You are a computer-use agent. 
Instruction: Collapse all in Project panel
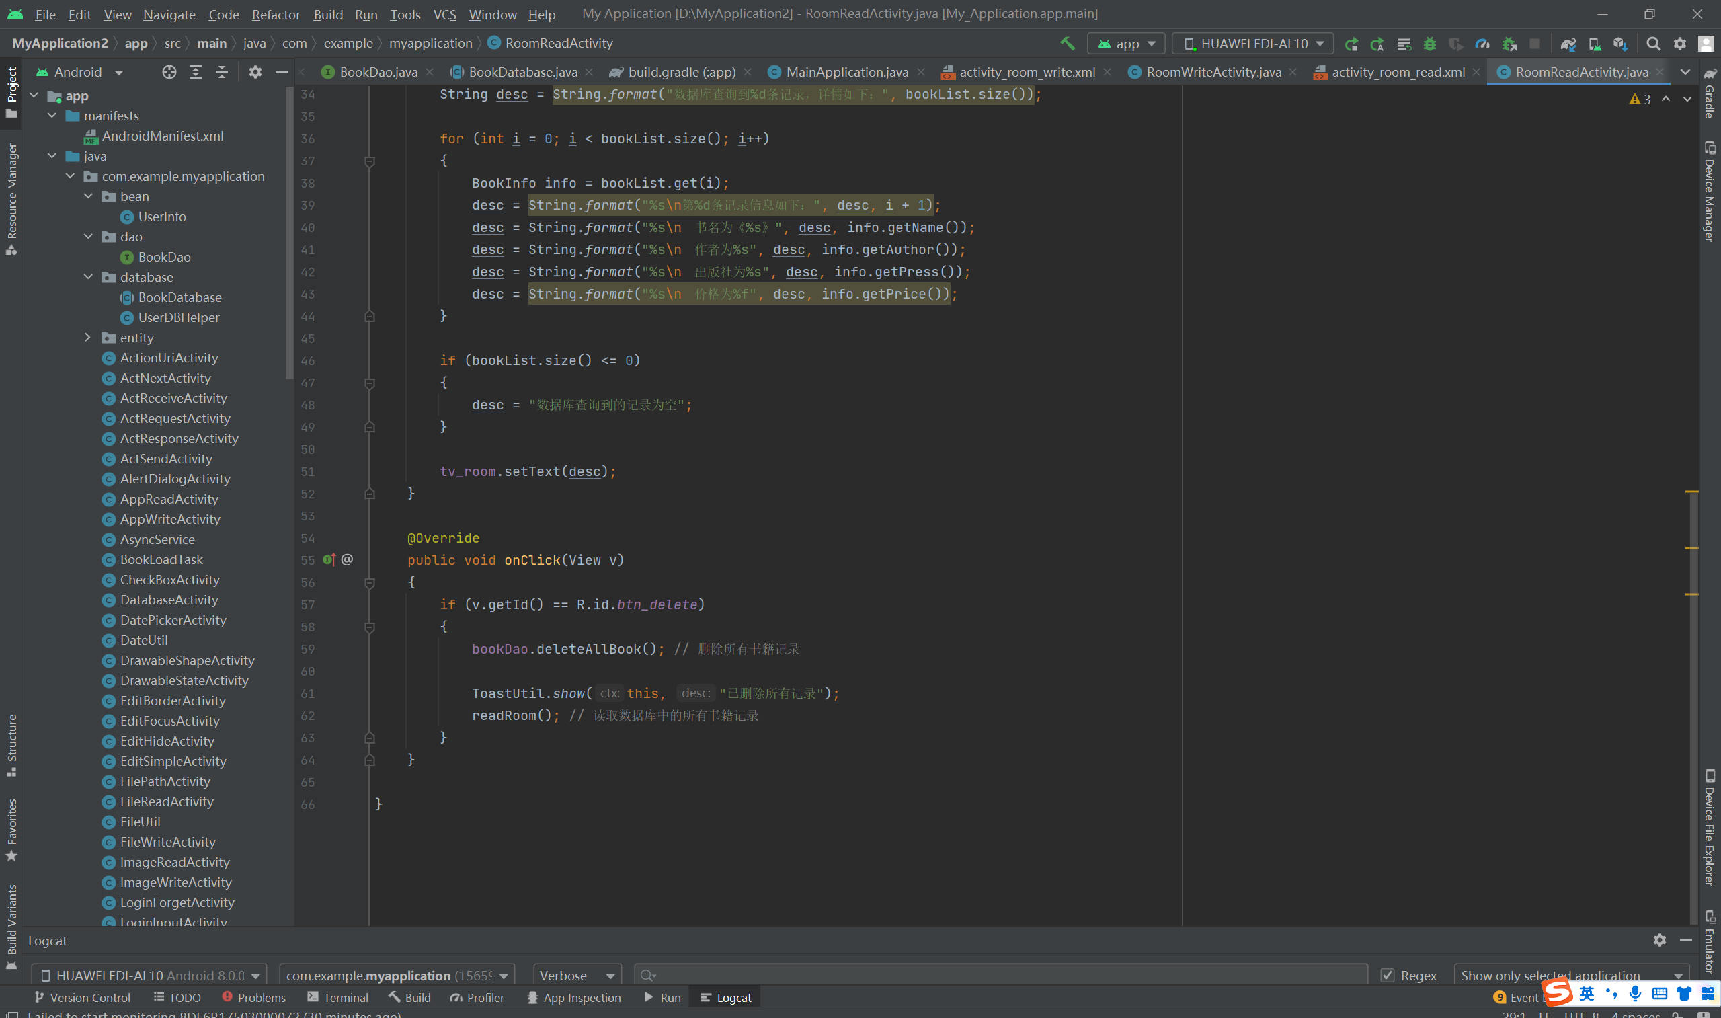[221, 72]
